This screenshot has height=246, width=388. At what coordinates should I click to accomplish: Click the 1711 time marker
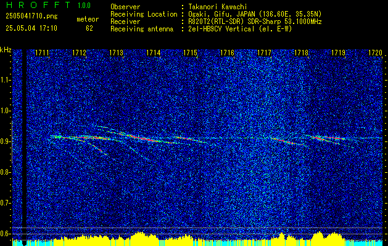point(42,53)
